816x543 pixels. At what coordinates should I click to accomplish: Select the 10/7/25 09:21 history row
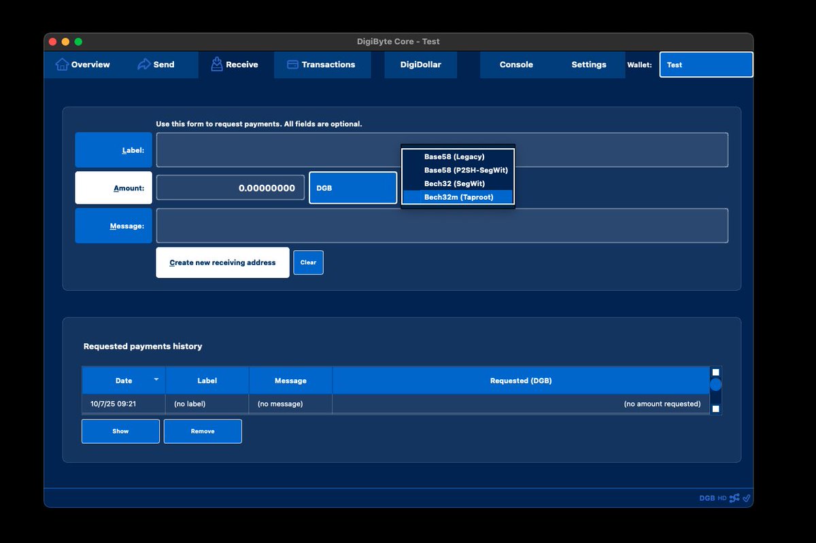click(x=396, y=404)
